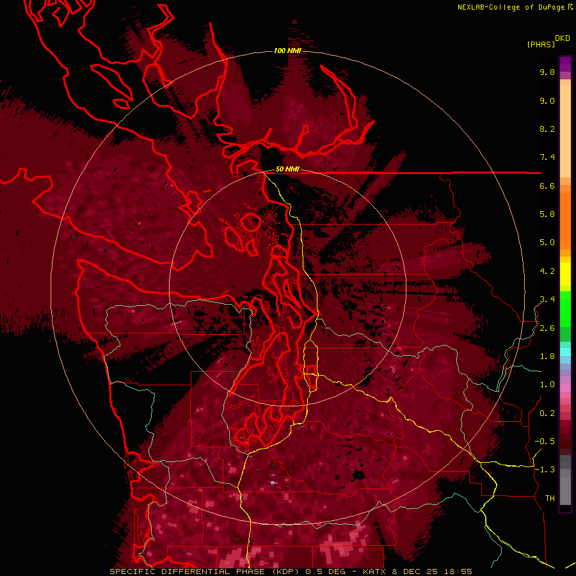Click the 0.5 DEG elevation text
The image size is (576, 576).
point(324,572)
